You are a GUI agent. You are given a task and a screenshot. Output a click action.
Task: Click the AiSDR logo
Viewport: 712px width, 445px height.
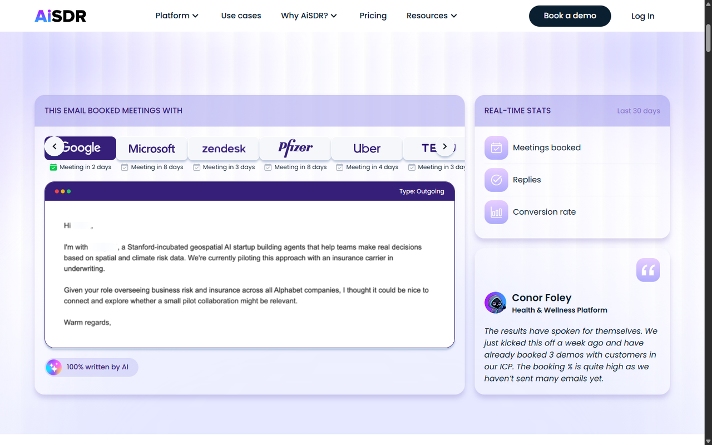point(61,16)
